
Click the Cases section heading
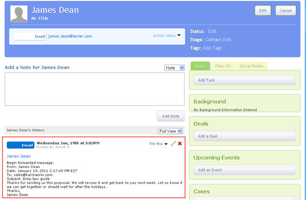201,191
